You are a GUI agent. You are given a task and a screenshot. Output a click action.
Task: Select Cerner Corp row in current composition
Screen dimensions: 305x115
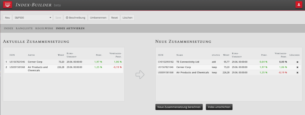tap(64, 62)
